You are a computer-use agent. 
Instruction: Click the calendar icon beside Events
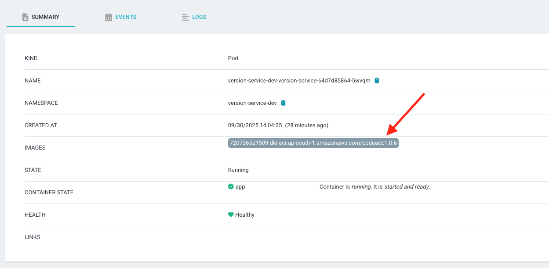[x=109, y=17]
